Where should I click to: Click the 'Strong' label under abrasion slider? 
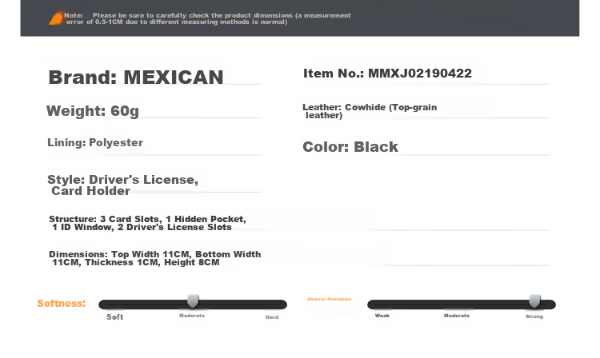coord(534,316)
